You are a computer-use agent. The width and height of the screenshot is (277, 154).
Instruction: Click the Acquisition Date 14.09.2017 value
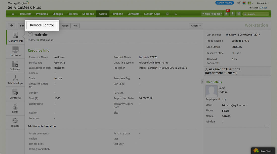coord(146,98)
